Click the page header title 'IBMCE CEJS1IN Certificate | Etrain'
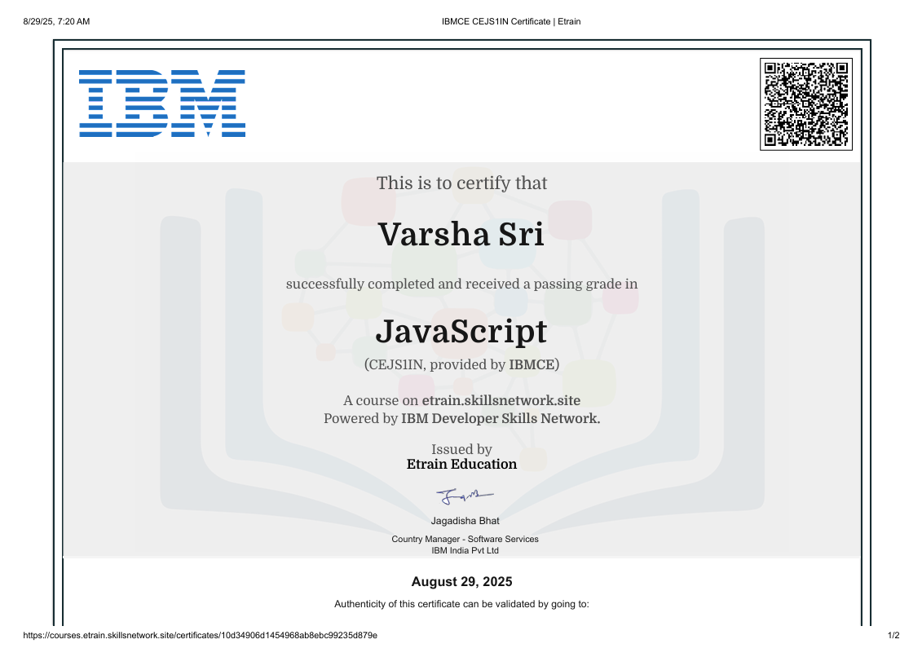This screenshot has width=922, height=657. (x=511, y=22)
